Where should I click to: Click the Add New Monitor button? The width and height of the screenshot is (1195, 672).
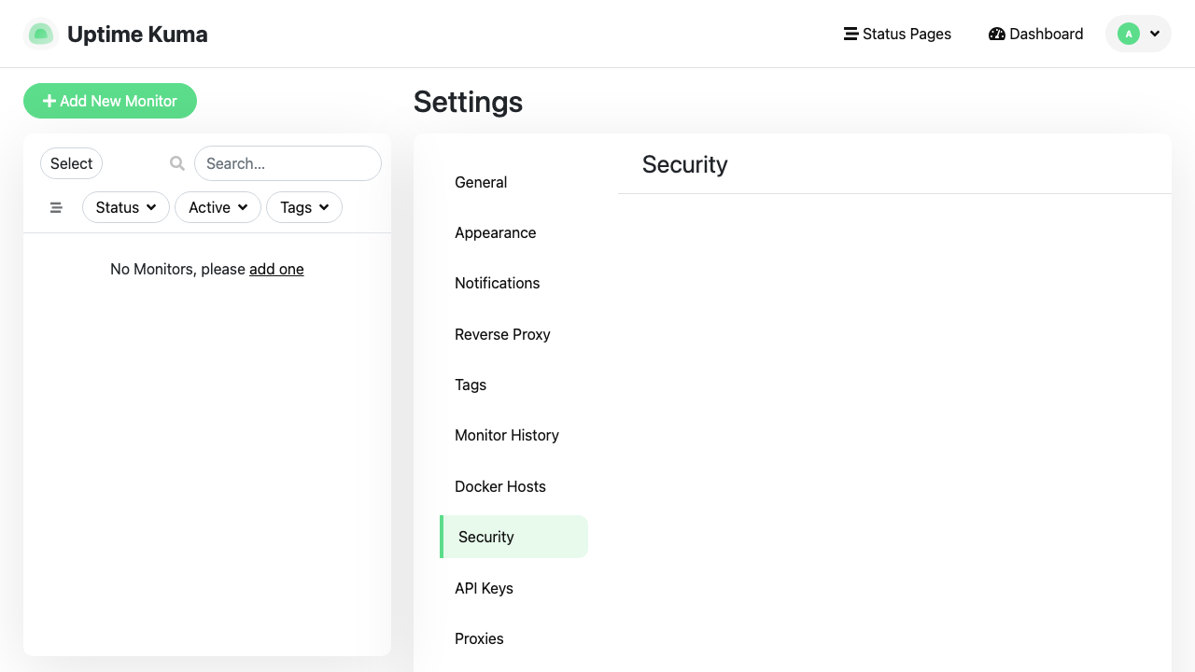click(110, 101)
